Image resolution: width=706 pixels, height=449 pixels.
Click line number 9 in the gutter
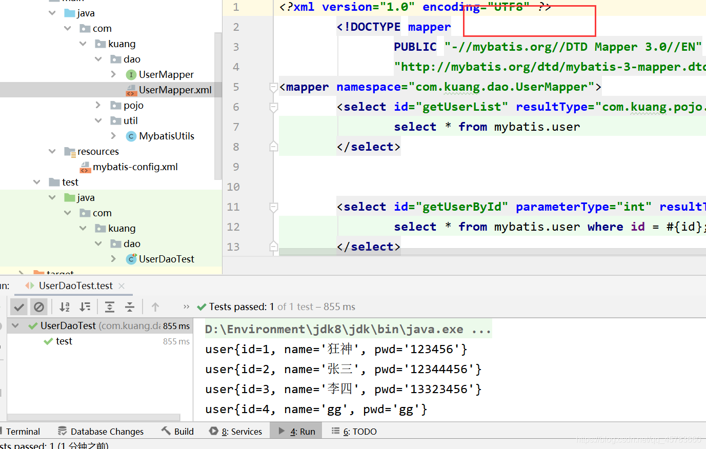click(236, 167)
